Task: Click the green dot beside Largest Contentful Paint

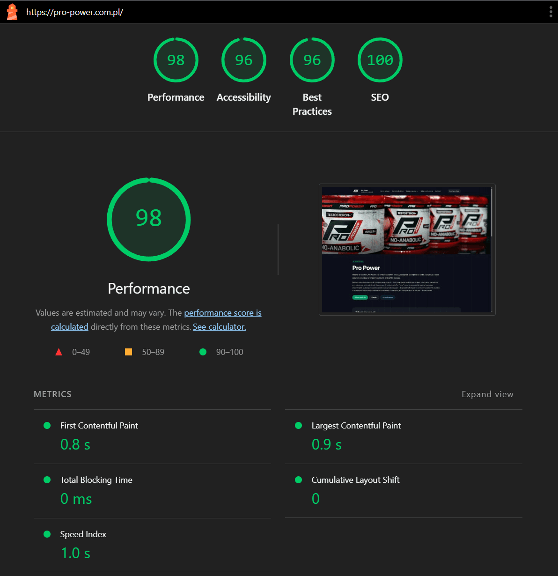Action: 298,425
